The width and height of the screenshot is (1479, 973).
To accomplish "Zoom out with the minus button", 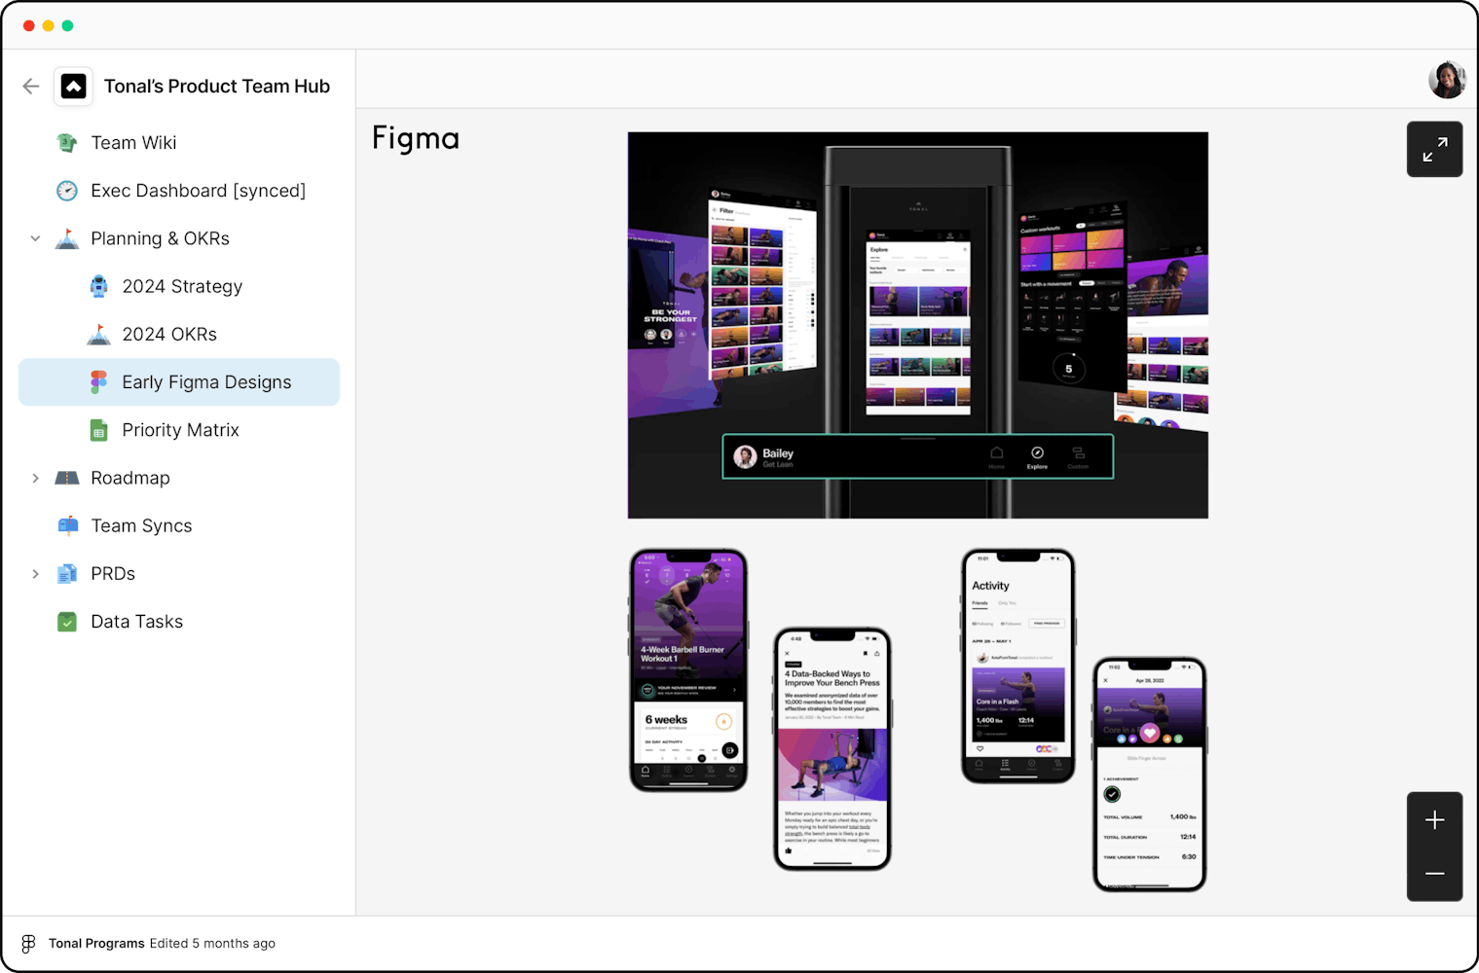I will coord(1434,874).
